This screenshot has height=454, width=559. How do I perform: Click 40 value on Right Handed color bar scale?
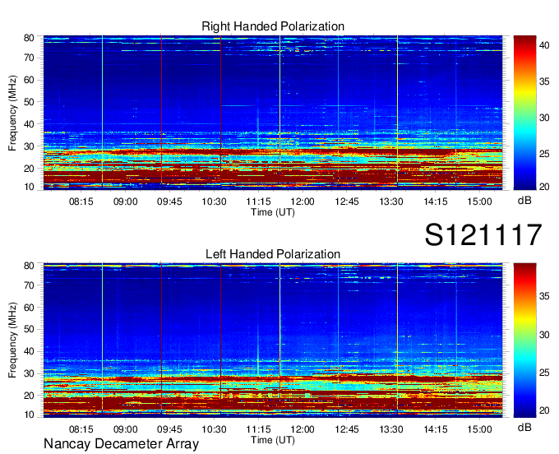[x=544, y=45]
